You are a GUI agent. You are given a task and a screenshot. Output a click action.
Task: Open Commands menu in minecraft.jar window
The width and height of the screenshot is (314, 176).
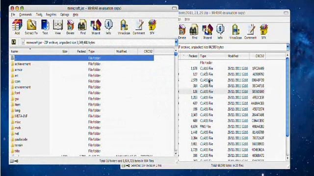(26, 15)
